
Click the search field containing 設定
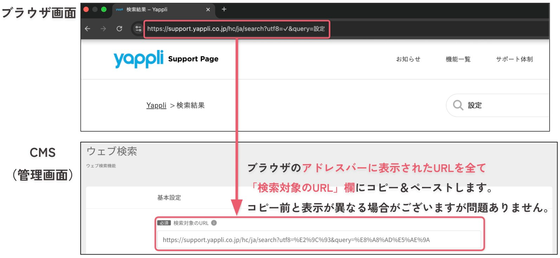[498, 105]
